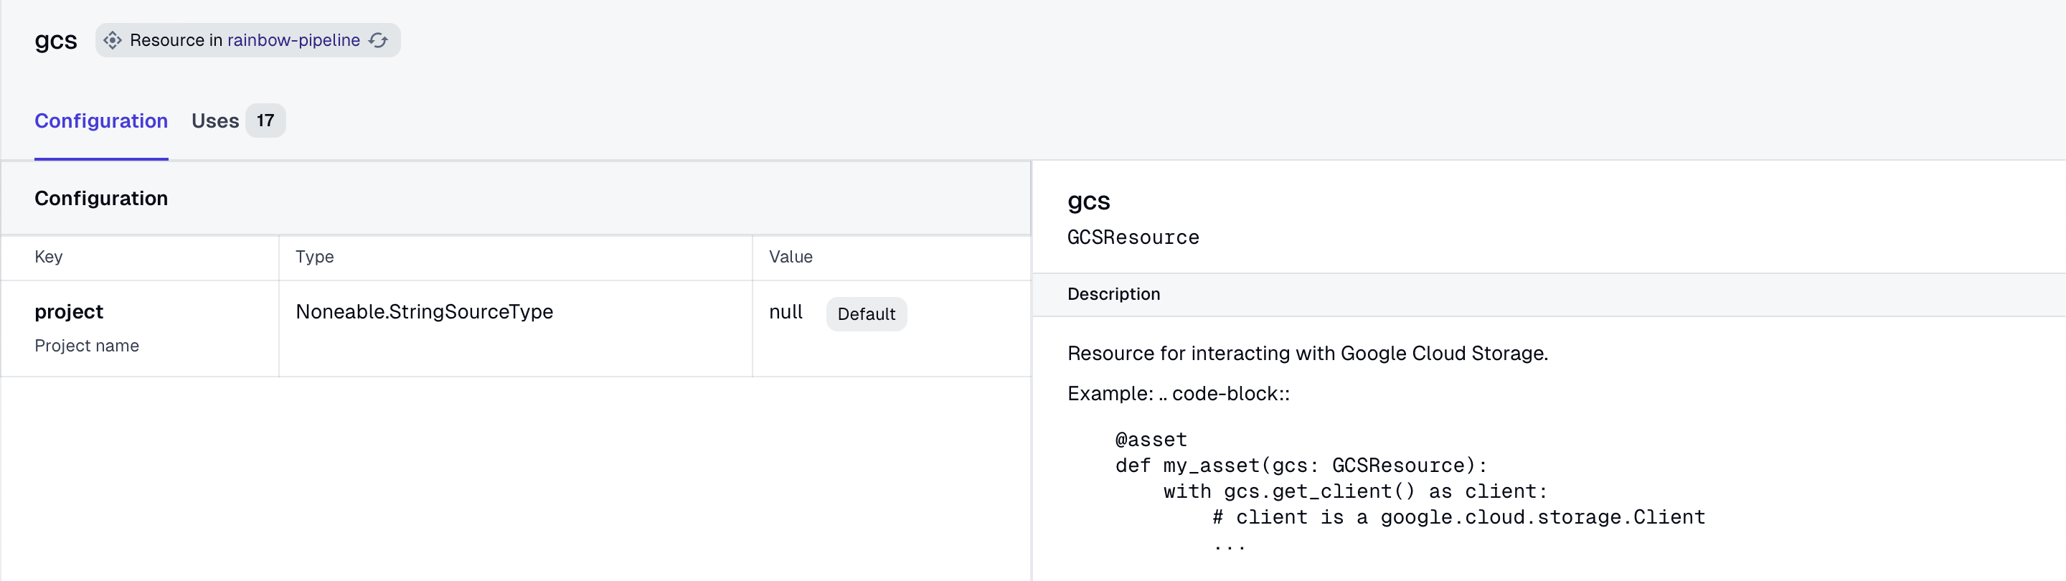
Task: Select the Configuration tab
Action: [101, 121]
